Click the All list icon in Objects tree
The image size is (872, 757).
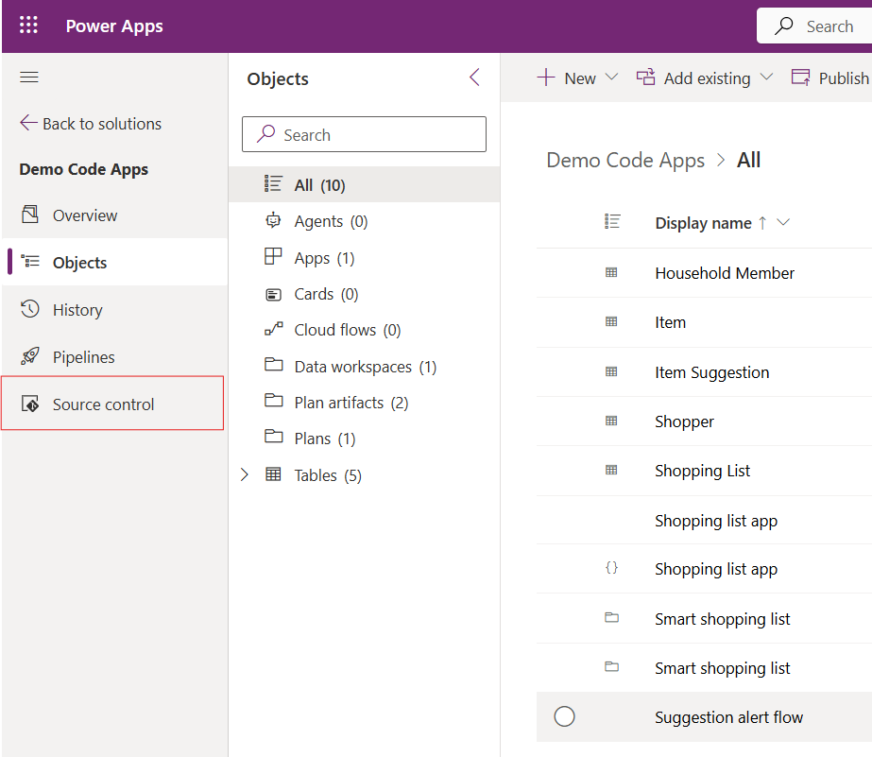[273, 183]
